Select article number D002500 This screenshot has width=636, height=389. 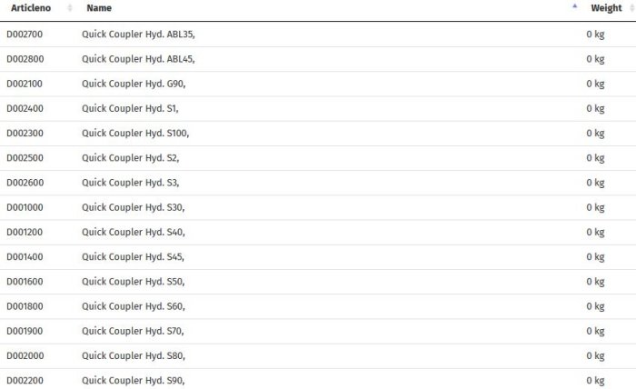[25, 158]
